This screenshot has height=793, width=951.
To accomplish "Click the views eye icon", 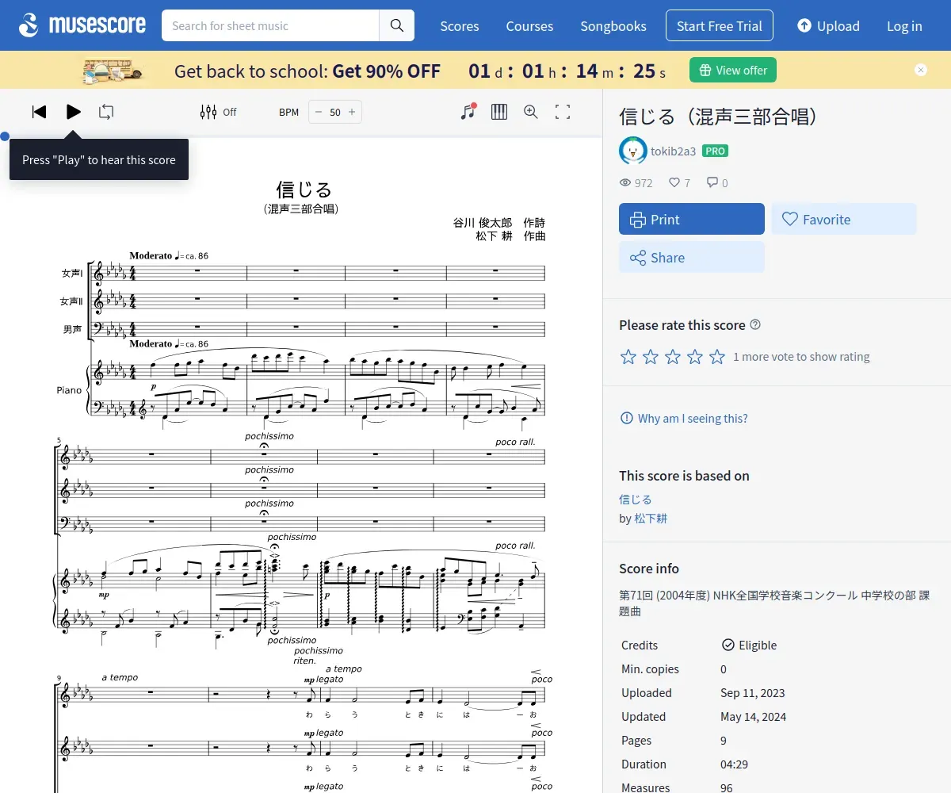I will click(x=625, y=182).
